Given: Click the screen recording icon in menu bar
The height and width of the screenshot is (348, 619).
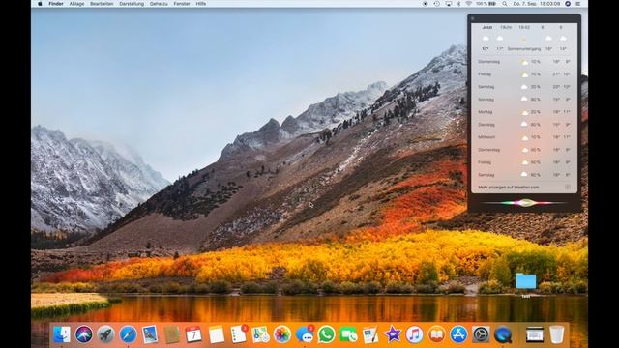Looking at the screenshot, I should 426,4.
